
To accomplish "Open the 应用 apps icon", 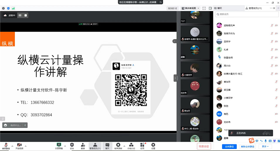I will [x=142, y=146].
